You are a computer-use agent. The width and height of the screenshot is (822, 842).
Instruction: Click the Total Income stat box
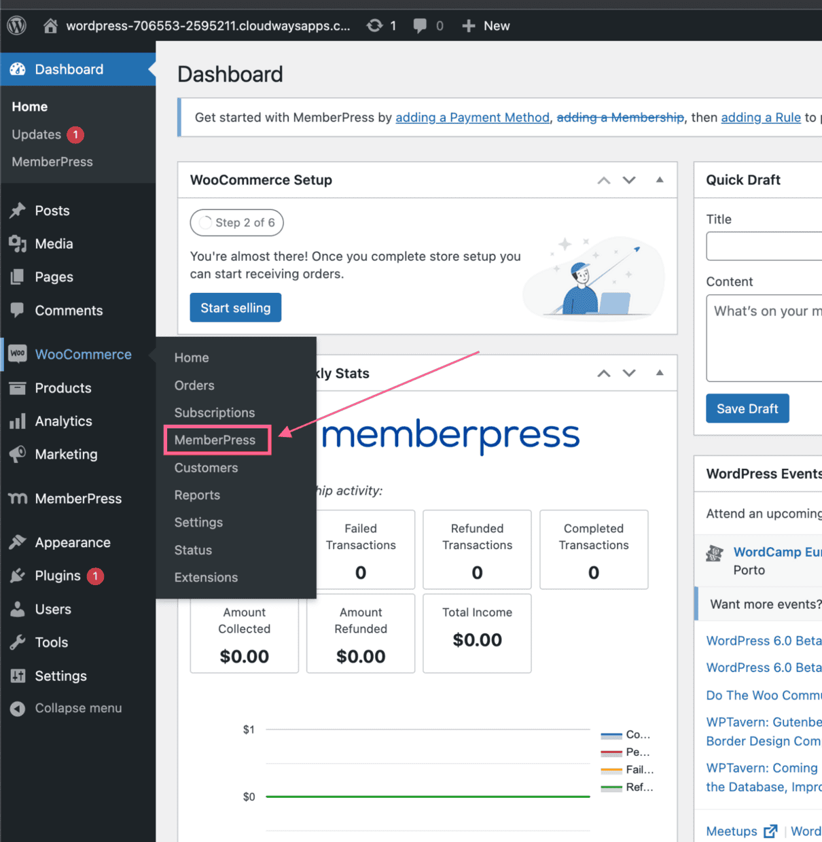click(x=477, y=633)
